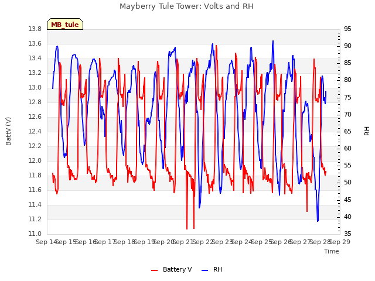375x281 pixels.
Task: Click the red Battery V legend swatch
Action: coord(155,270)
